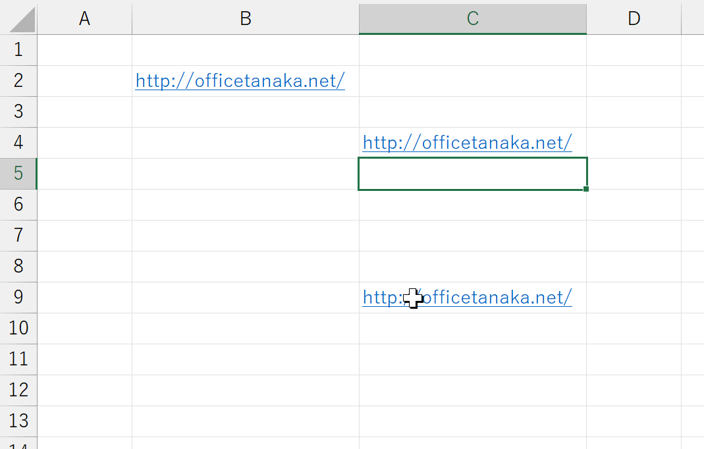Select cell A10
Image resolution: width=704 pixels, height=449 pixels.
click(x=84, y=329)
